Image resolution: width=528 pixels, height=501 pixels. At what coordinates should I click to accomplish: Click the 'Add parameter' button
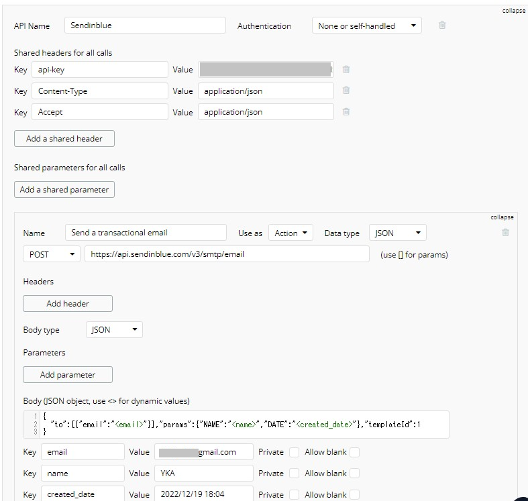[x=68, y=375]
